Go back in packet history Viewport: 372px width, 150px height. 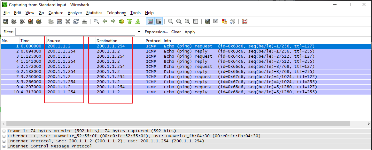coord(105,22)
